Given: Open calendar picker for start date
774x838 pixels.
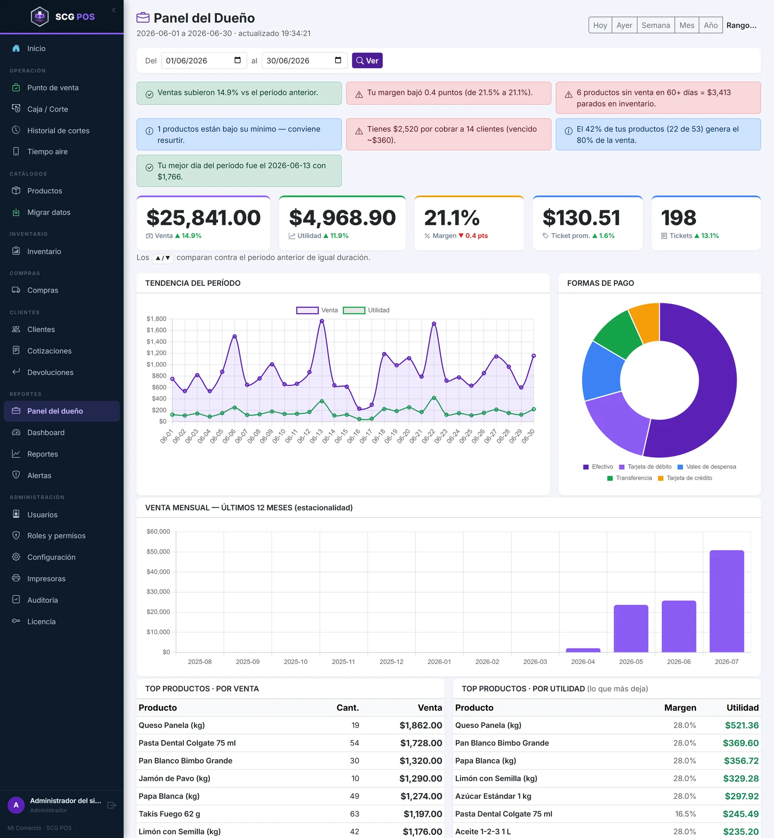Looking at the screenshot, I should (x=238, y=60).
